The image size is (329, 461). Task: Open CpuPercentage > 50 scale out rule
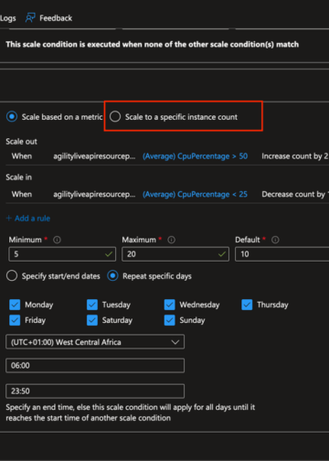click(x=195, y=156)
